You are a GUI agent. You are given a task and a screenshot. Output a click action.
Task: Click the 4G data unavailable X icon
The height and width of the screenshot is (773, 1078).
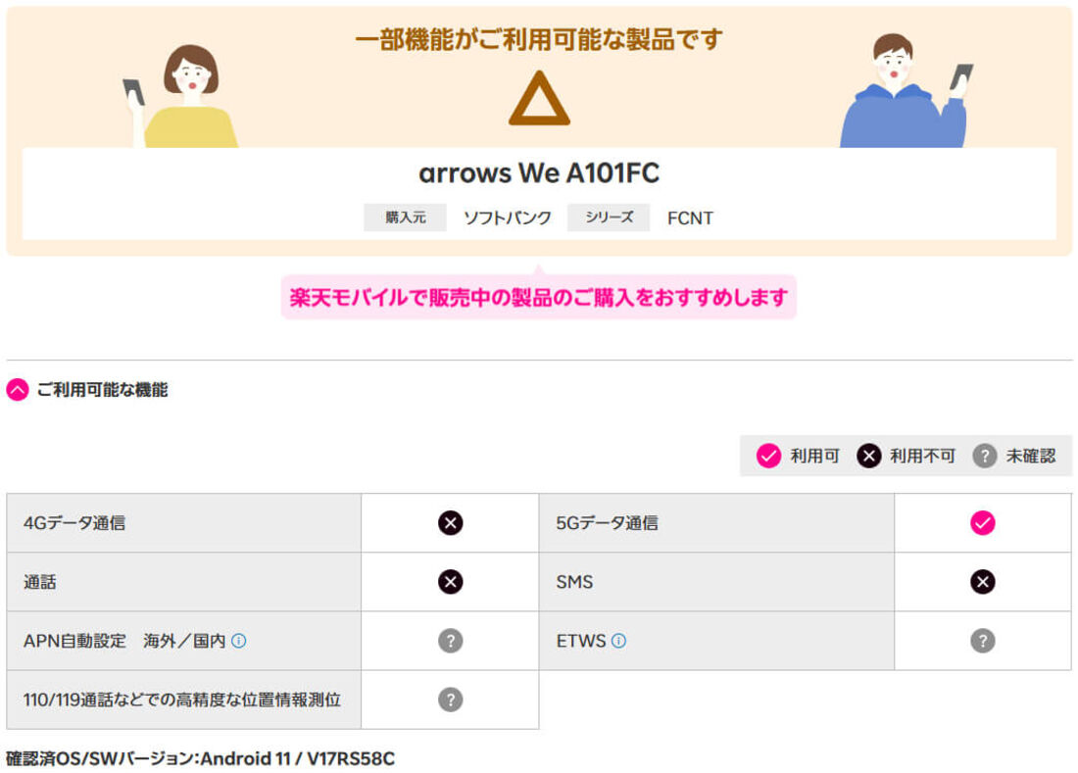point(450,523)
